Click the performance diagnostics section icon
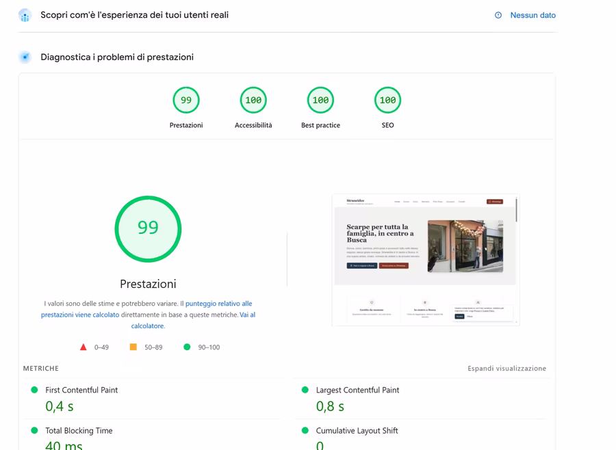Screen dimensions: 616x450 (25, 57)
